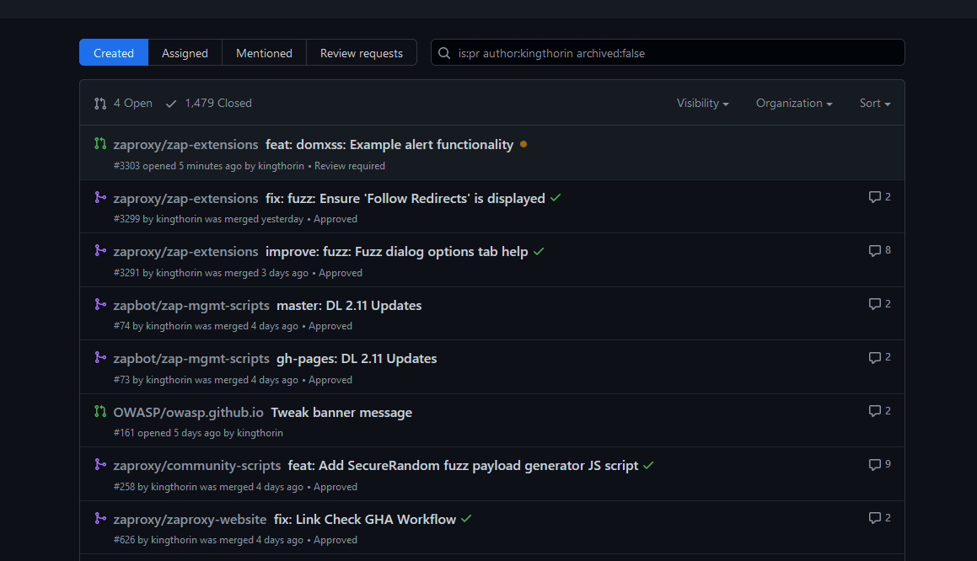Switch to the Assigned tab
Image resolution: width=977 pixels, height=561 pixels.
(x=185, y=52)
